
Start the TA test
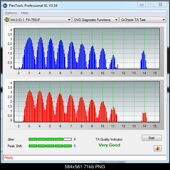coord(151,138)
